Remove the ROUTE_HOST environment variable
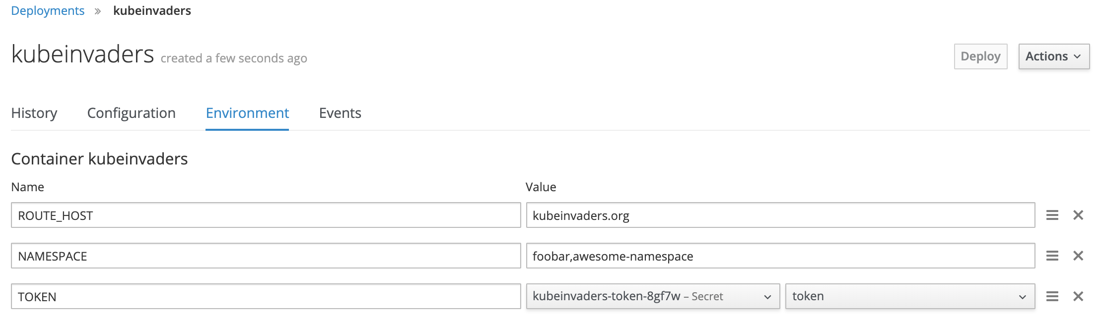Viewport: 1102px width, 322px height. (1078, 215)
